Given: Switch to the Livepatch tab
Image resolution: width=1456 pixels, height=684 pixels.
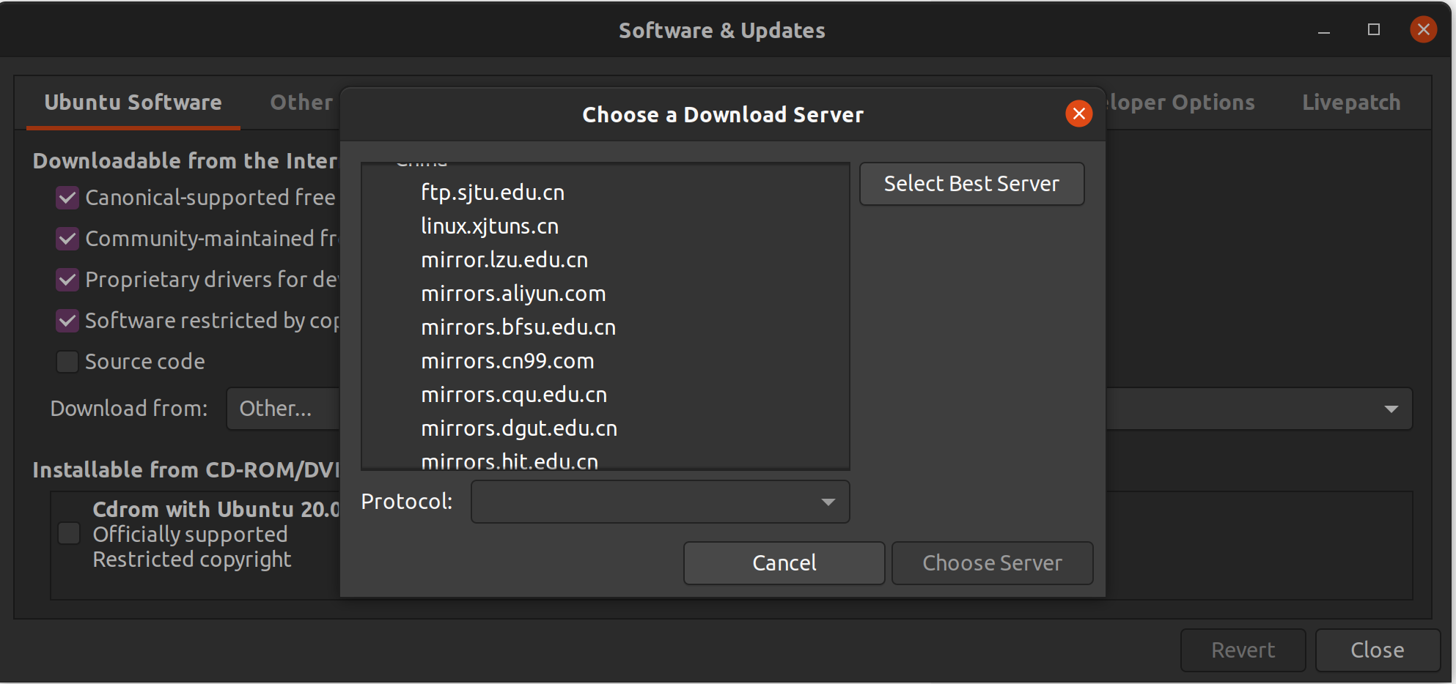Looking at the screenshot, I should click(x=1351, y=103).
